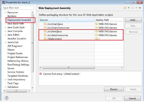The height and width of the screenshot is (102, 144).
Task: Expand the Java Compiler node
Action: click(5, 31)
